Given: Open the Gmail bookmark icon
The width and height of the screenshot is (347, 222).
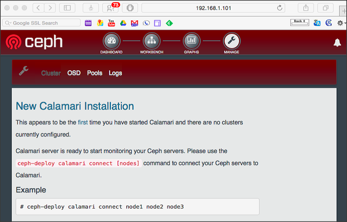Looking at the screenshot, I should pos(134,23).
